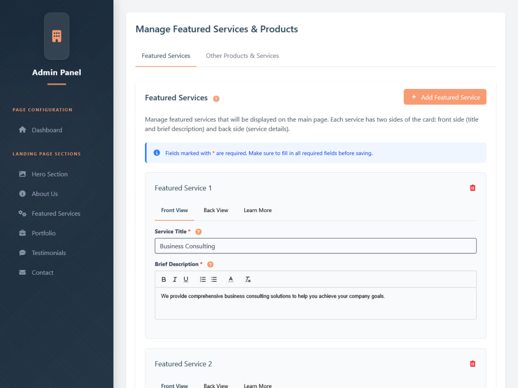Viewport: 518px width, 388px height.
Task: Toggle bold formatting in the editor
Action: pos(164,279)
